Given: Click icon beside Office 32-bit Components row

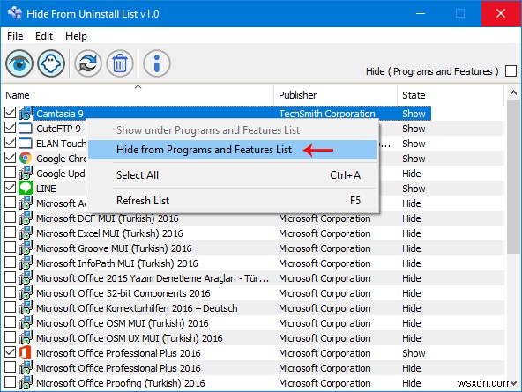Looking at the screenshot, I should pyautogui.click(x=26, y=292).
